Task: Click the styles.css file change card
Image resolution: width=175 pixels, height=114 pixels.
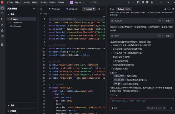Action: [x=142, y=21]
